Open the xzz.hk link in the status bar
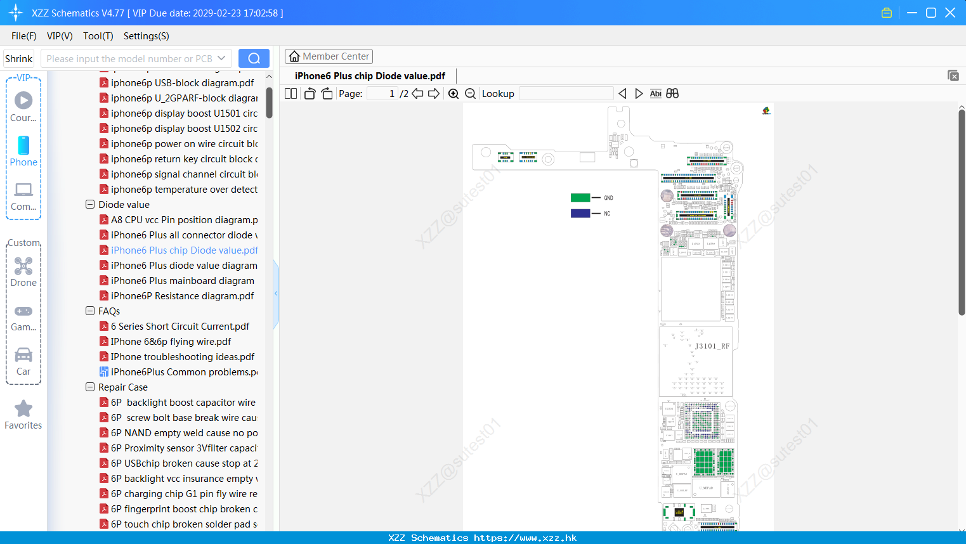This screenshot has width=966, height=544. [x=525, y=538]
